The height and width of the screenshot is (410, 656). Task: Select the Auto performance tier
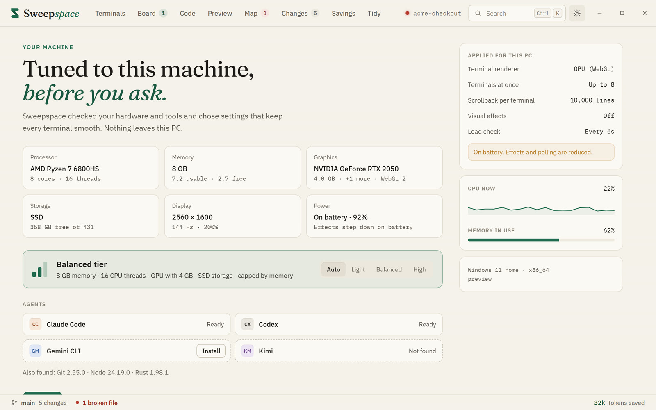tap(333, 269)
